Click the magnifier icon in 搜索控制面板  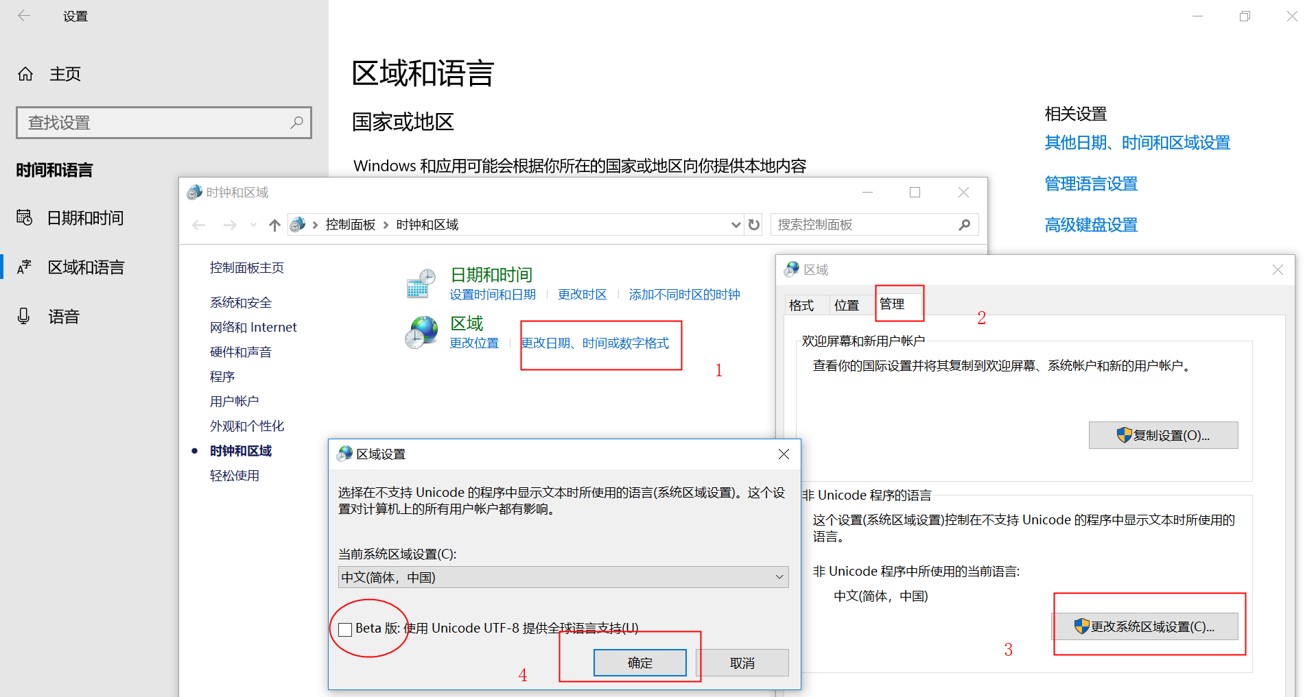point(964,224)
